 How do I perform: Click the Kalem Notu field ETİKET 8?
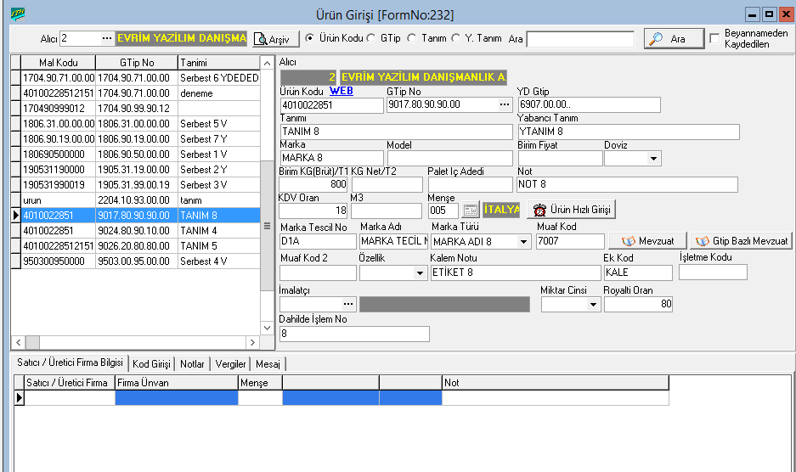516,273
